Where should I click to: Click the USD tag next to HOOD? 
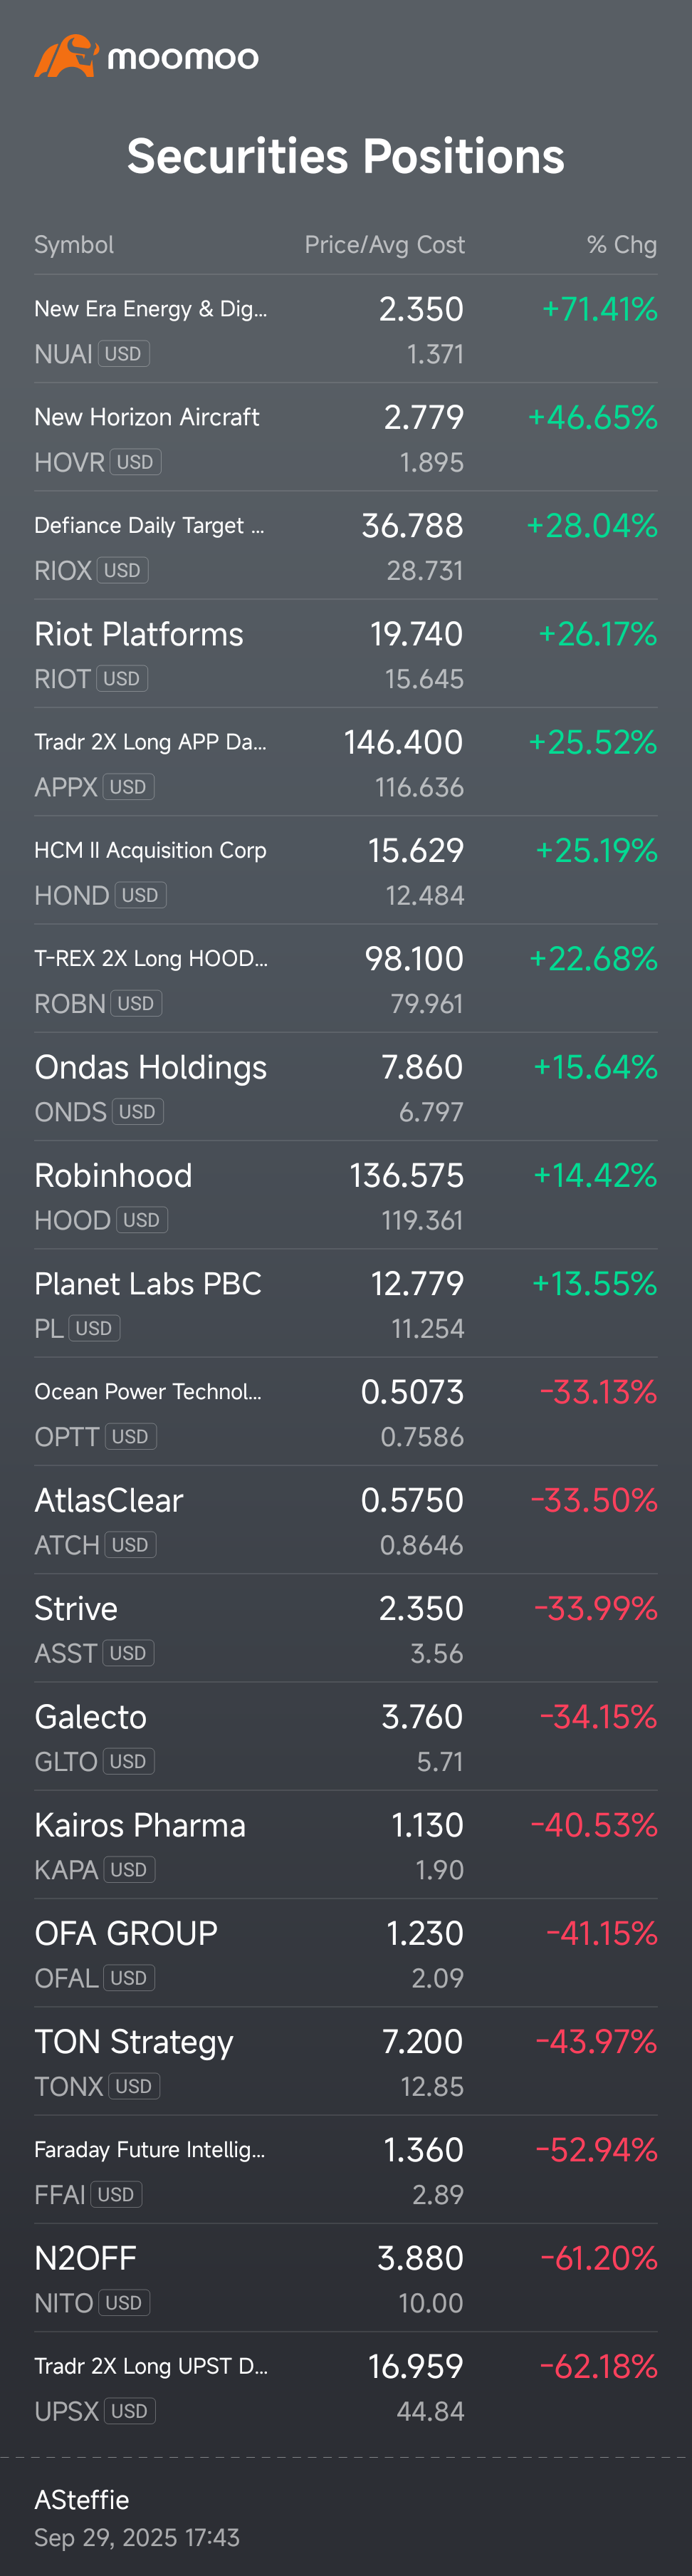tap(141, 1220)
